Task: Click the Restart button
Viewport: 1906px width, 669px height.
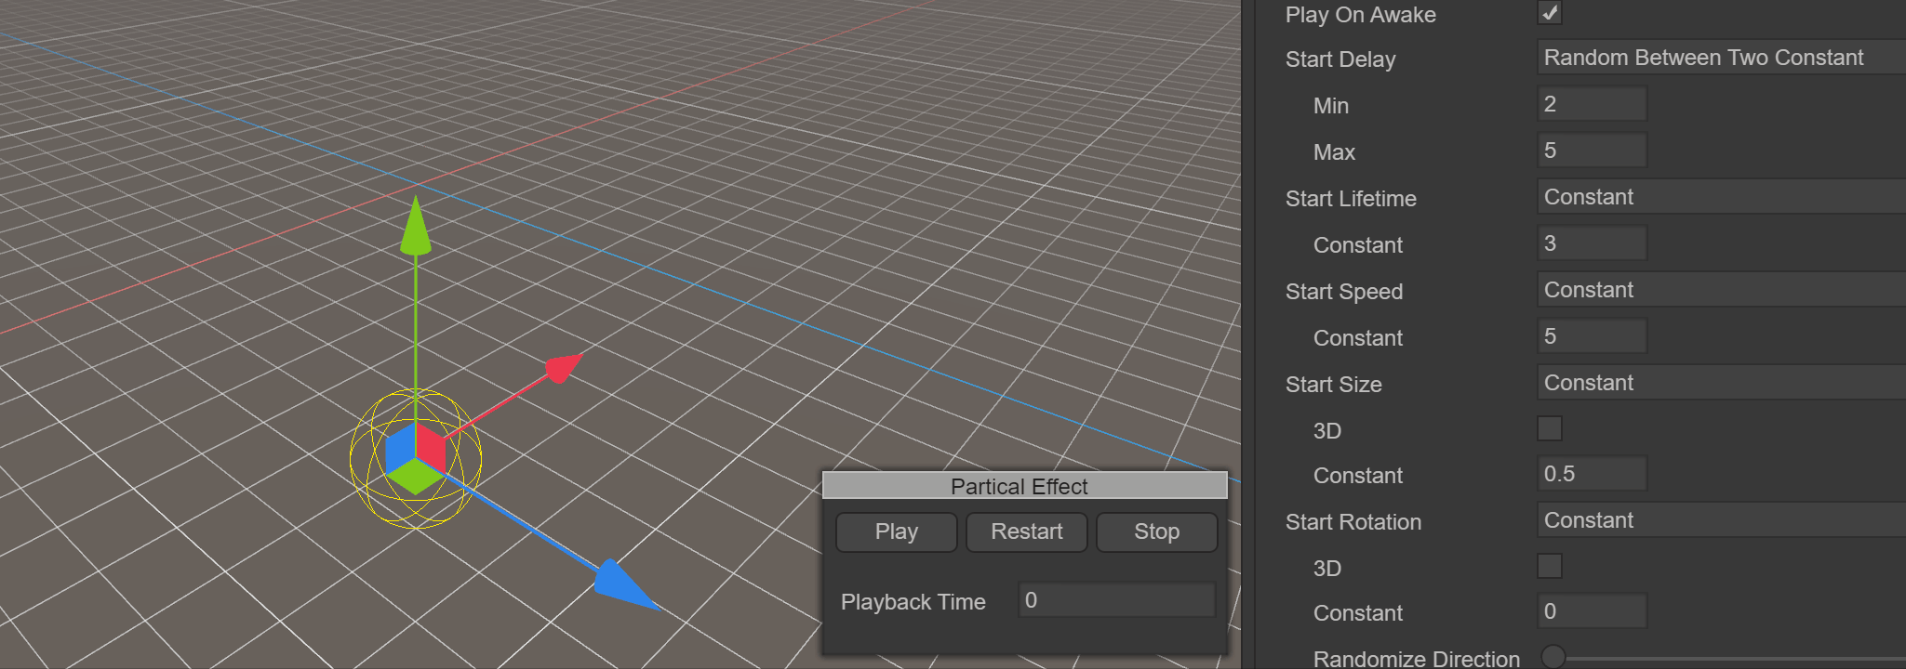Action: (1026, 532)
